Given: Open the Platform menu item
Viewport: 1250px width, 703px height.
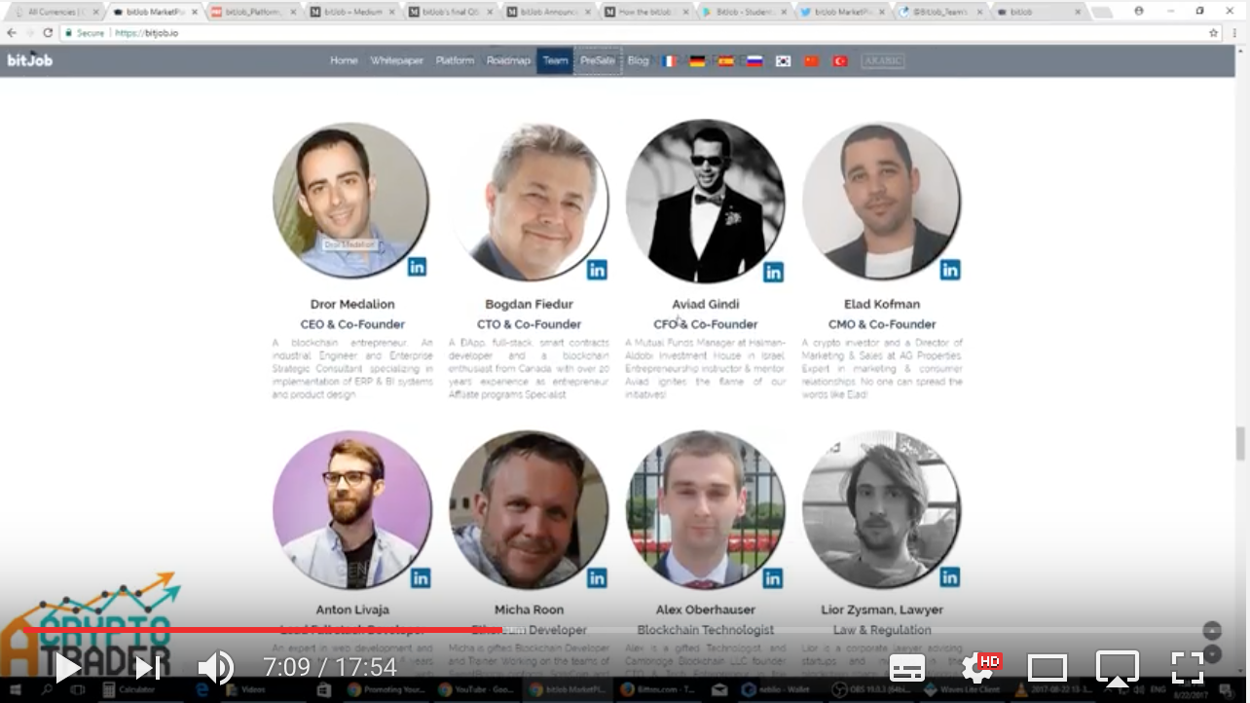Looking at the screenshot, I should (x=455, y=60).
